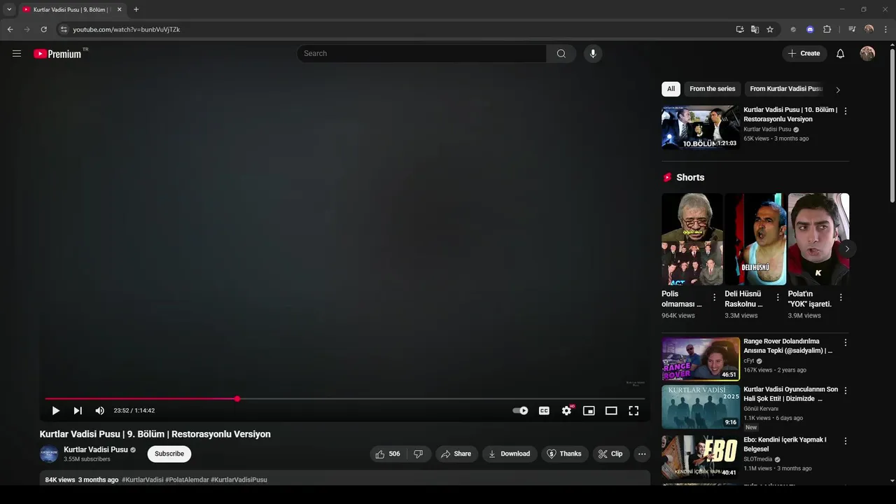Open the player settings gear
This screenshot has width=896, height=504.
point(566,411)
